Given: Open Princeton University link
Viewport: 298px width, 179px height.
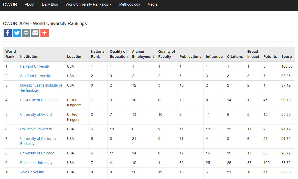Looking at the screenshot, I should [36, 163].
